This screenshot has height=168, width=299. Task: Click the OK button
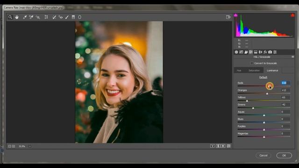click(284, 155)
